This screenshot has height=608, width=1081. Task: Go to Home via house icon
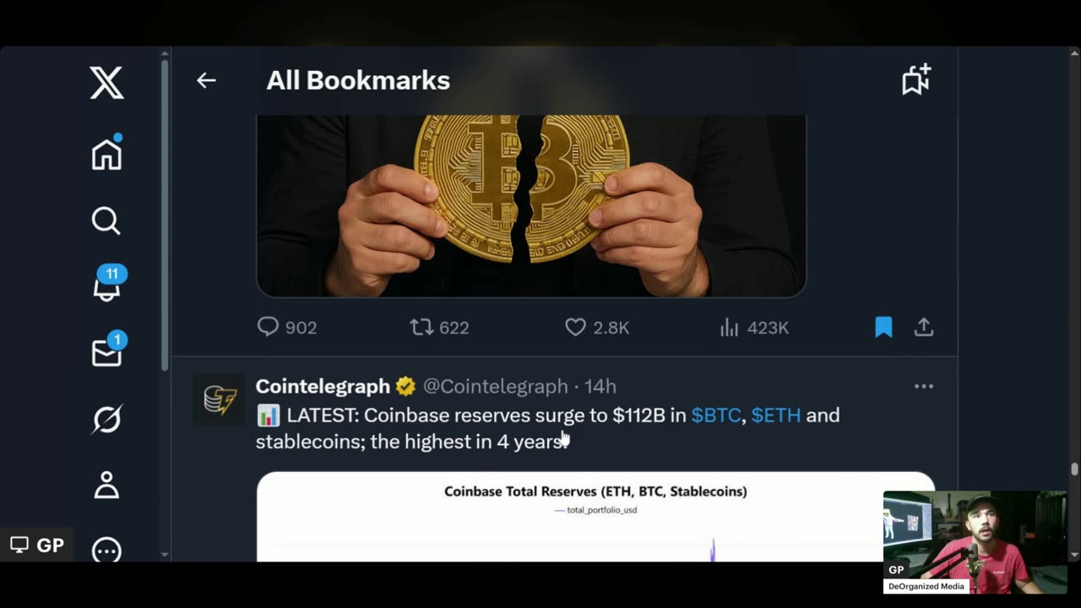(x=106, y=153)
